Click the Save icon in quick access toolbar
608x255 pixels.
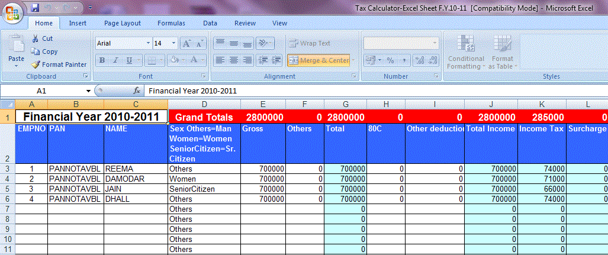(35, 8)
